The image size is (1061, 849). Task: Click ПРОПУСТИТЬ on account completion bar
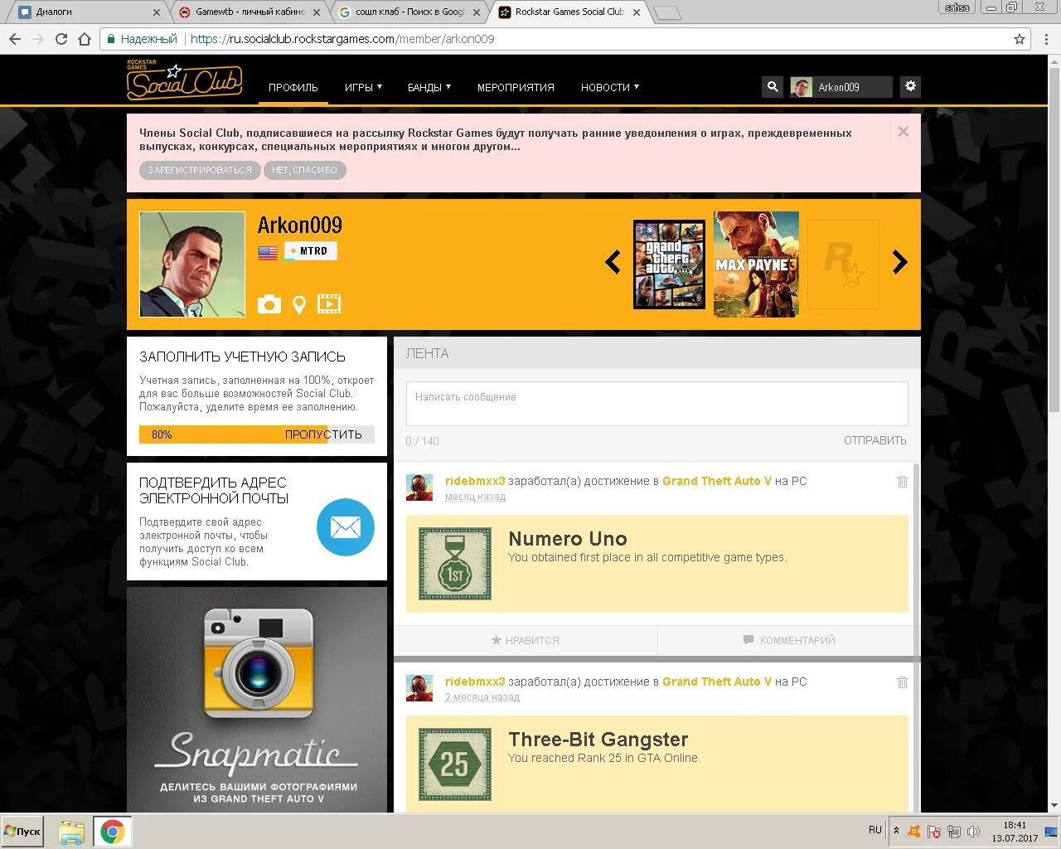tap(323, 434)
